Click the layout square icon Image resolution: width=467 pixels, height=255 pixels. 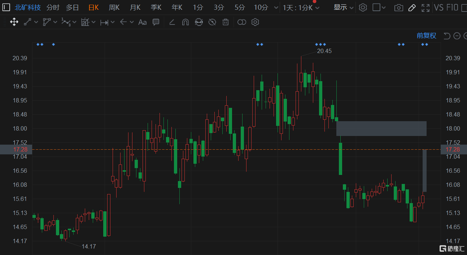click(376, 7)
